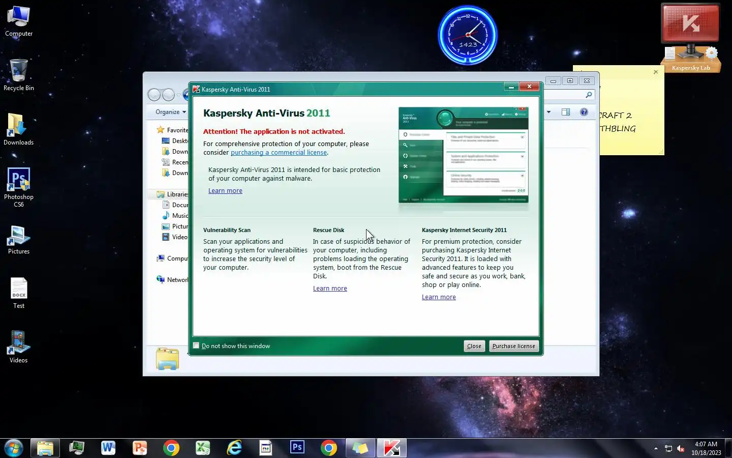
Task: Open the Videos desktop shortcut
Action: [x=19, y=347]
